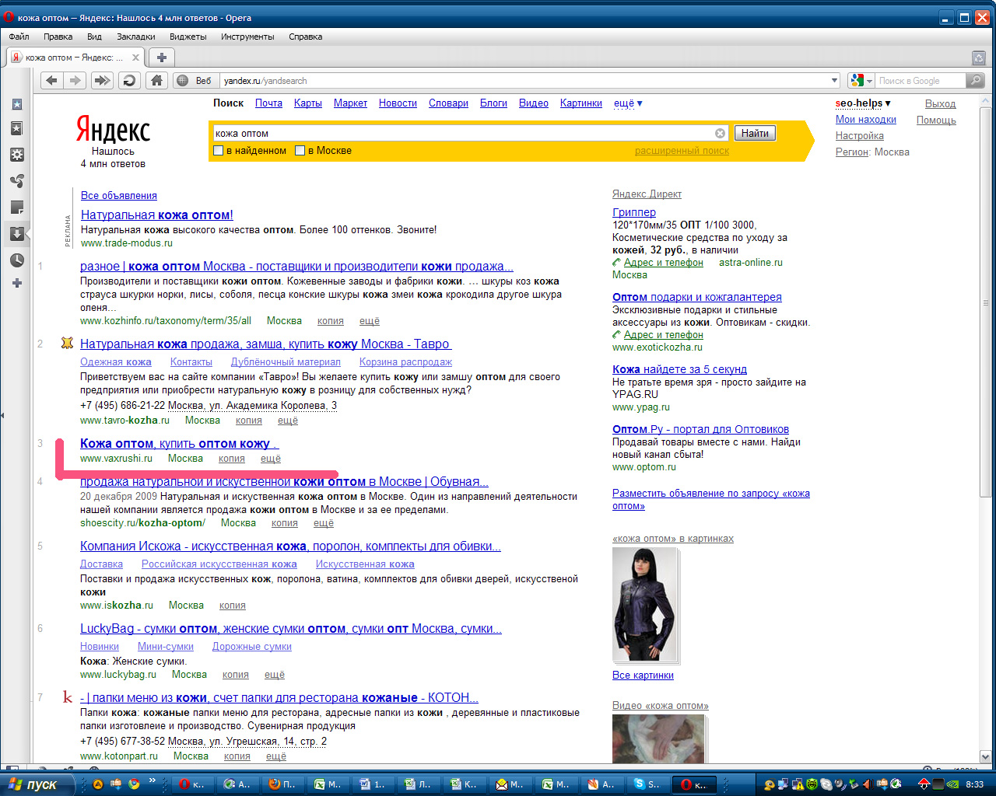996x796 pixels.
Task: Click the Windows 'пуск' start button
Action: 36,784
